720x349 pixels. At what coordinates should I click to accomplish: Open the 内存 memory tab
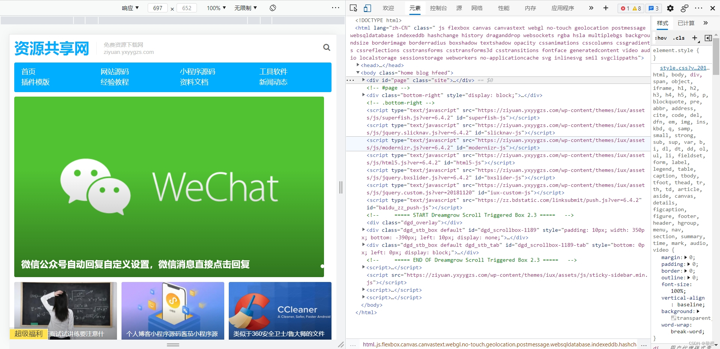point(530,8)
